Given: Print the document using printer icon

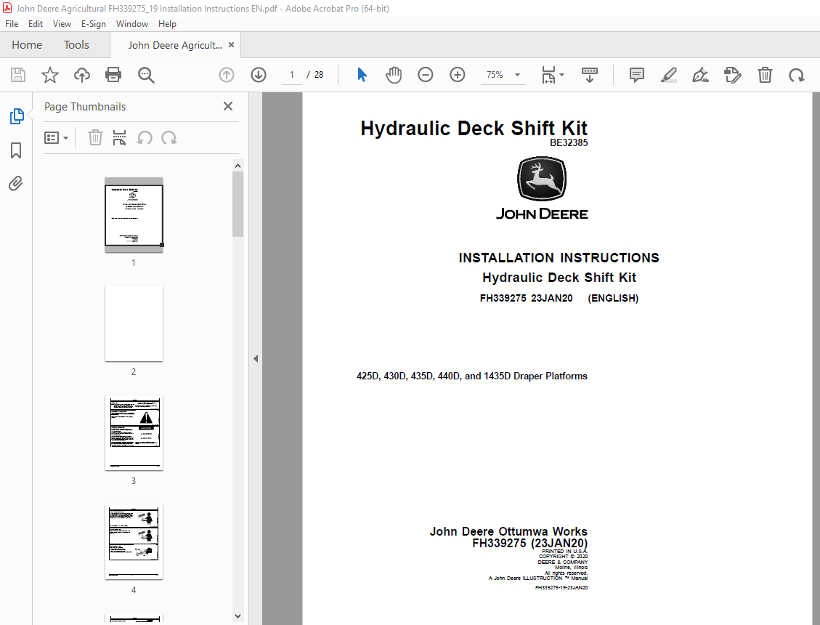Looking at the screenshot, I should [x=113, y=75].
